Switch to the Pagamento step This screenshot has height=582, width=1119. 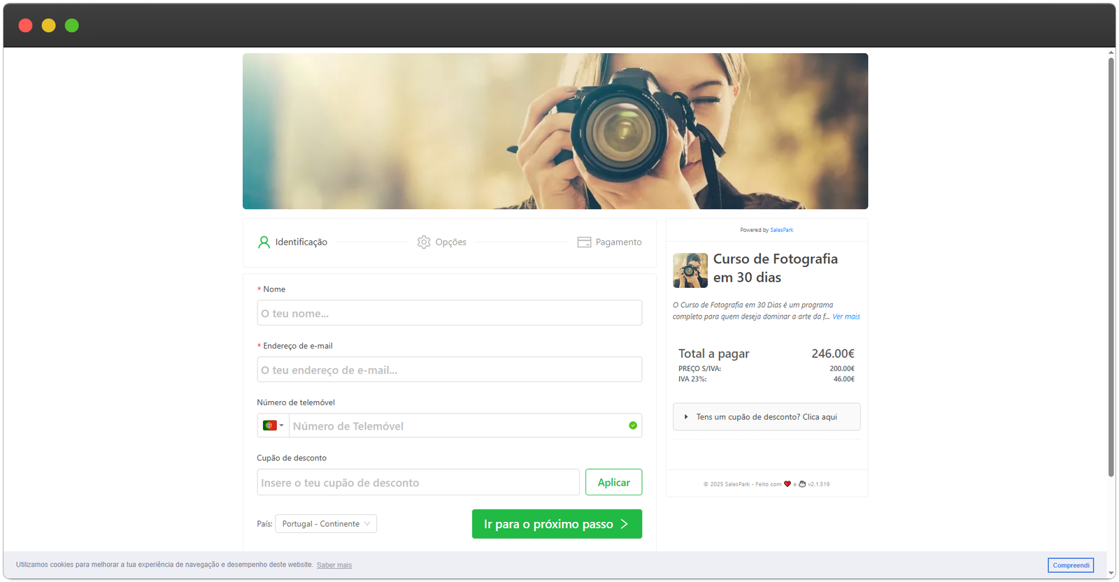click(618, 242)
